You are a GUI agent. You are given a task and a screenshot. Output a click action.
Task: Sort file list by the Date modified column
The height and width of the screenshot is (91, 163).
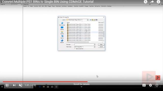click(101, 22)
